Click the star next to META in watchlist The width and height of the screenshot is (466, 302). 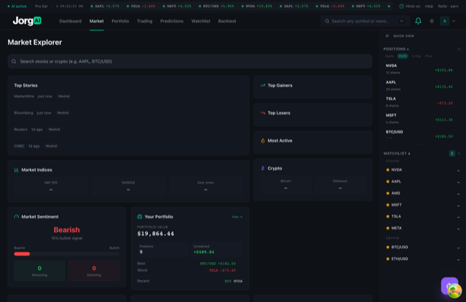[x=387, y=228]
